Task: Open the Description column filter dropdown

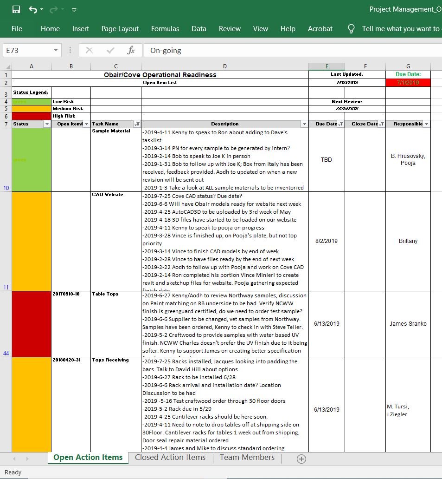Action: [x=304, y=124]
